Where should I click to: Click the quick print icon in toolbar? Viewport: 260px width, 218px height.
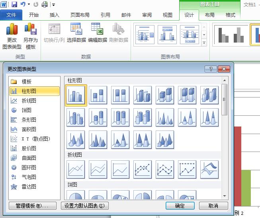[x=45, y=4]
